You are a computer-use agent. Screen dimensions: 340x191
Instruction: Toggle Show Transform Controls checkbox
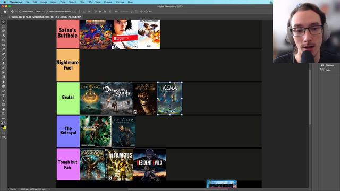pos(46,12)
